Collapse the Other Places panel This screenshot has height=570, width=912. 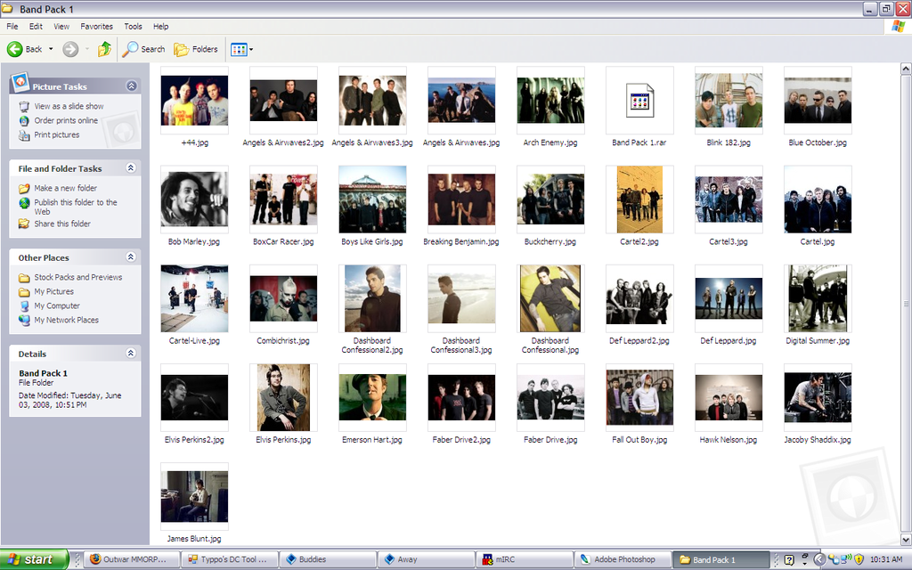coord(131,257)
